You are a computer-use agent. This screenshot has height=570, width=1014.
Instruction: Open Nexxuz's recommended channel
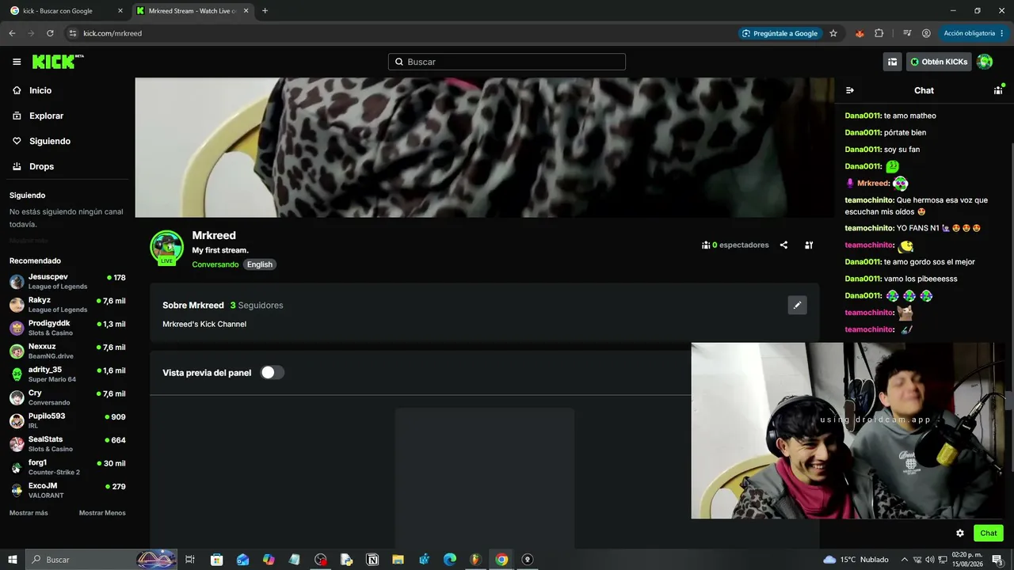point(67,351)
